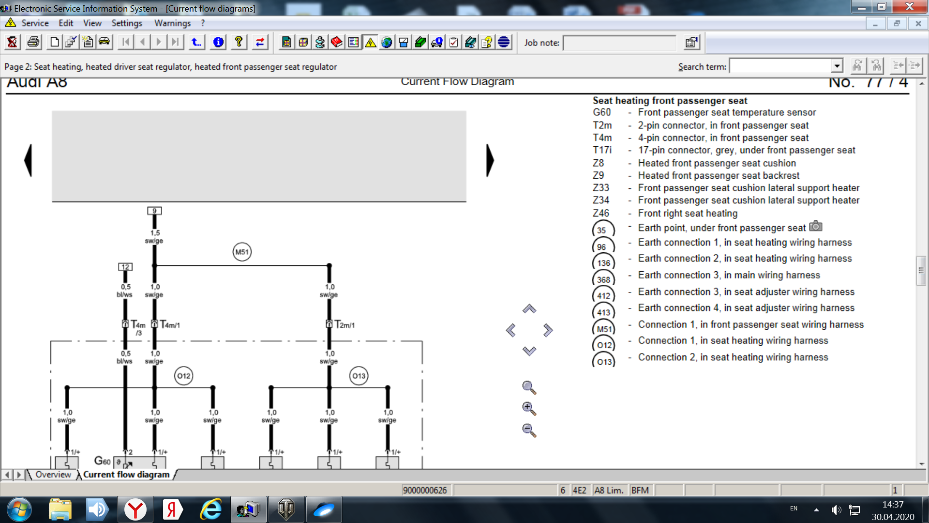Viewport: 929px width, 523px height.
Task: Click the red-blue swap arrows icon
Action: click(260, 43)
